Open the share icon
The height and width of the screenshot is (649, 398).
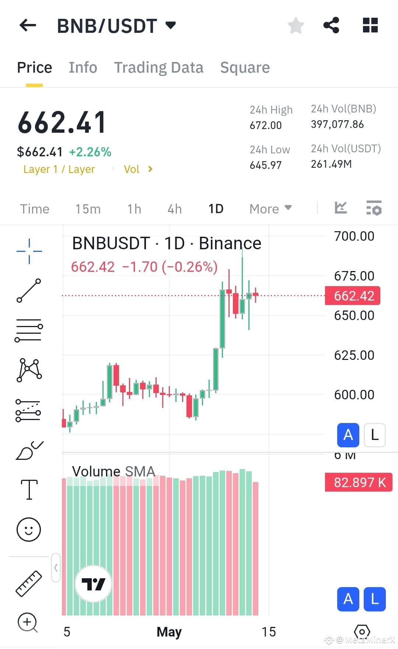(331, 25)
